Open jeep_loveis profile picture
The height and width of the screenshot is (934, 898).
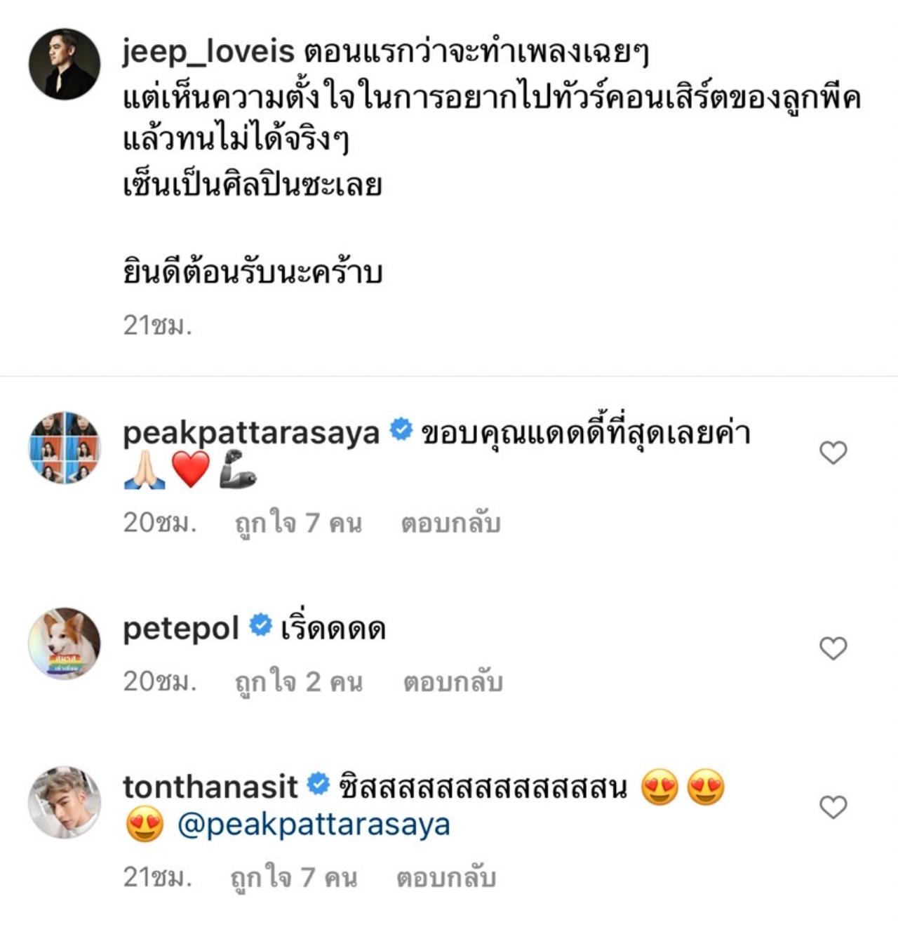click(64, 64)
